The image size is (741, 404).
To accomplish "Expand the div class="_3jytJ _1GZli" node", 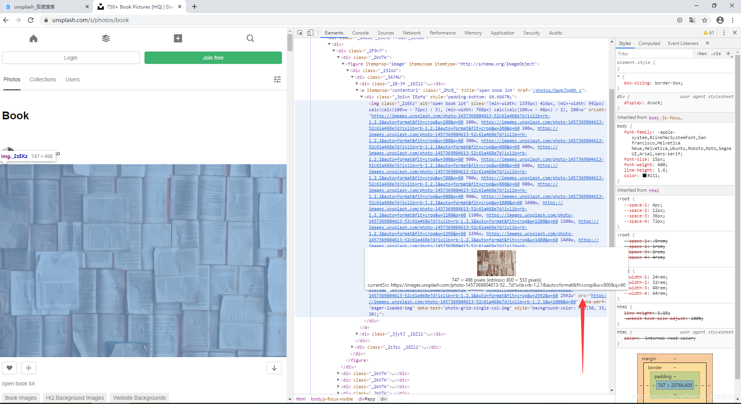I will pos(357,334).
